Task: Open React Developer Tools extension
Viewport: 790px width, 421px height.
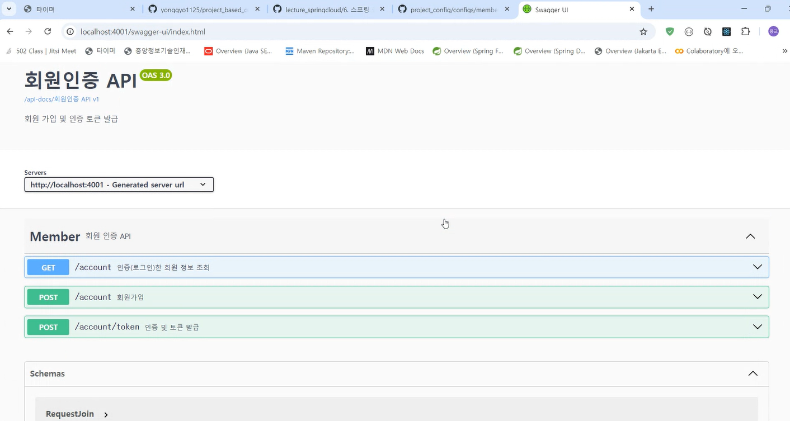Action: coord(726,32)
